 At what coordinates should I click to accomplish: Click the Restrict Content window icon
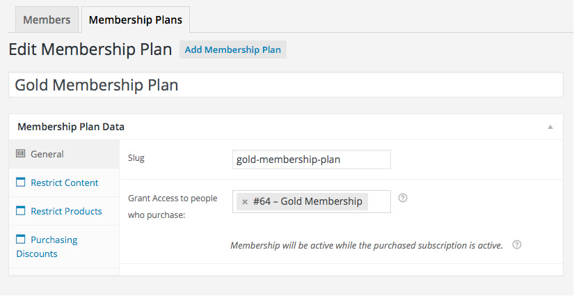point(21,182)
